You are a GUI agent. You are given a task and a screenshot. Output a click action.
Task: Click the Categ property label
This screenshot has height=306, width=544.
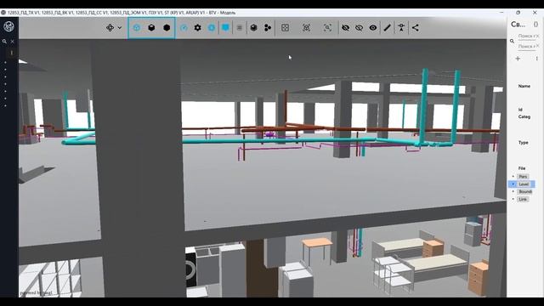click(524, 117)
